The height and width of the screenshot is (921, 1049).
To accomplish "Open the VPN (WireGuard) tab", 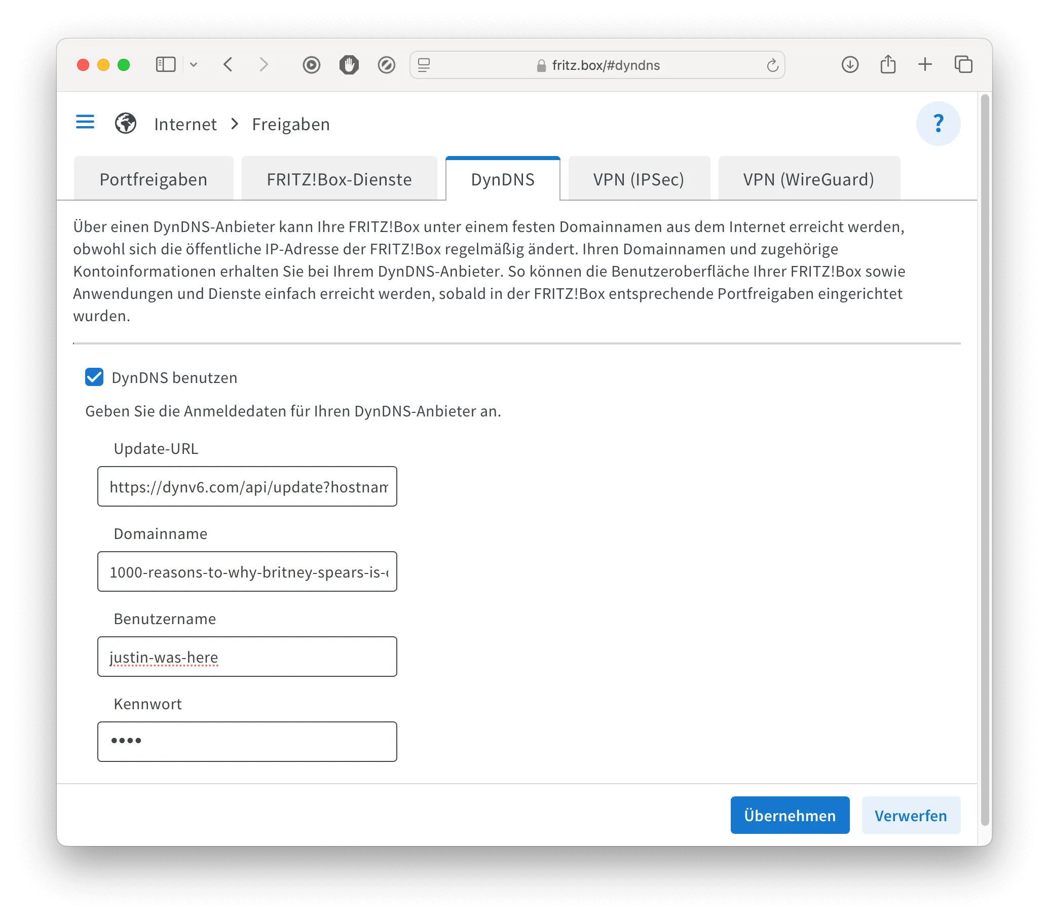I will [808, 179].
